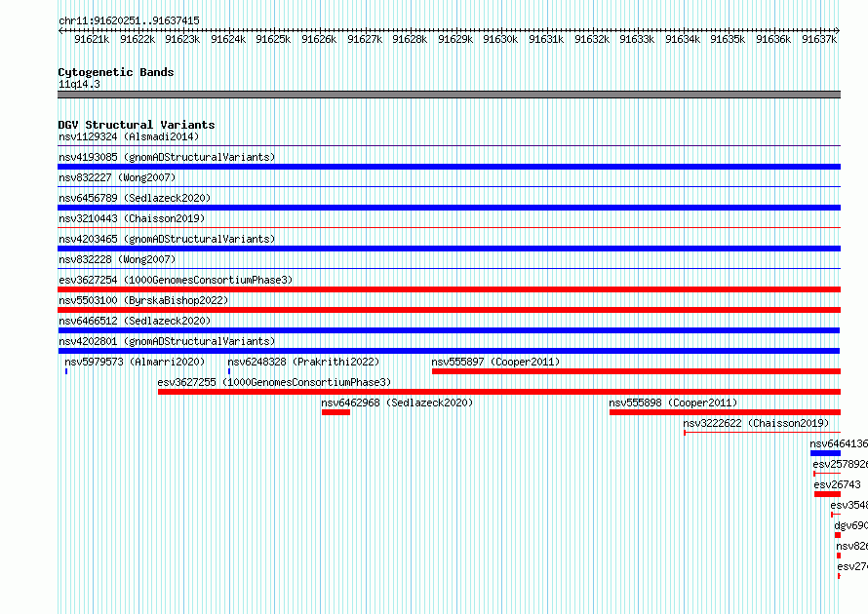Screen dimensions: 868x614
Task: Click the nsv1129324 (Alsmadi2014) variant label
Action: pyautogui.click(x=129, y=136)
